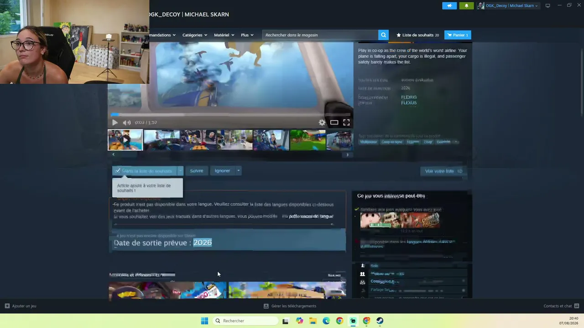Open Gérer les téléchargements
This screenshot has width=584, height=328.
click(x=290, y=306)
